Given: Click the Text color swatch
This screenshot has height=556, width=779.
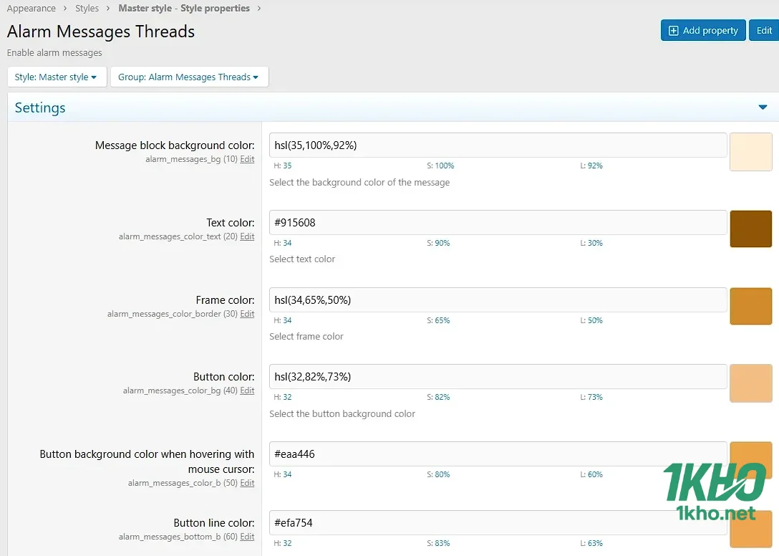Looking at the screenshot, I should tap(750, 229).
